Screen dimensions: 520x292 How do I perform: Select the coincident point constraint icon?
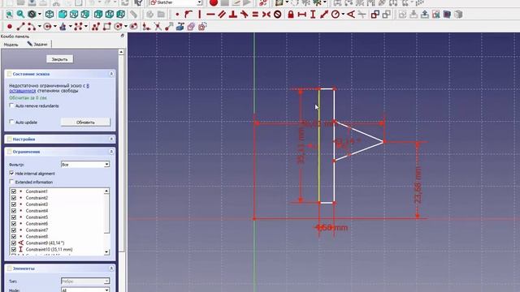(x=177, y=15)
